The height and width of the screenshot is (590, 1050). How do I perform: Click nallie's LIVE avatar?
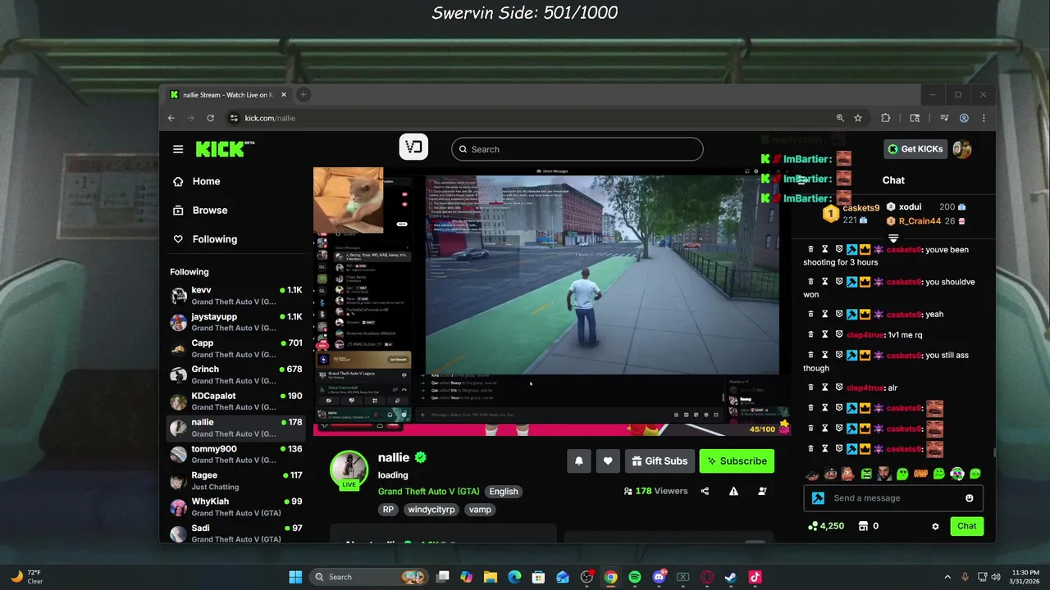(349, 470)
